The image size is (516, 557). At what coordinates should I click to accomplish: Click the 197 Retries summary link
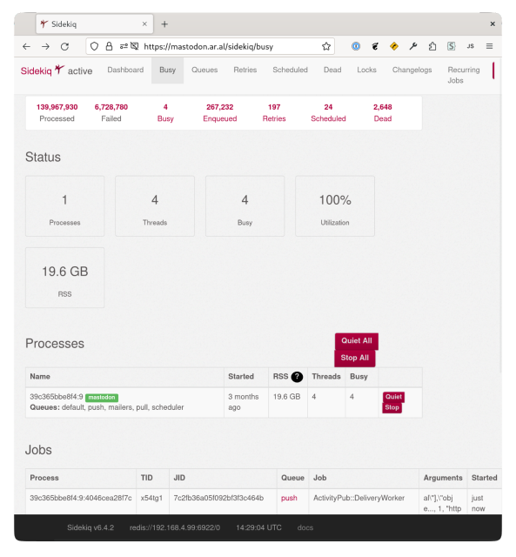point(274,113)
